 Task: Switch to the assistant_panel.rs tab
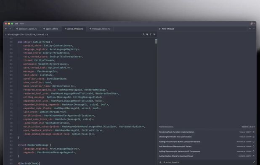[x=27, y=29]
